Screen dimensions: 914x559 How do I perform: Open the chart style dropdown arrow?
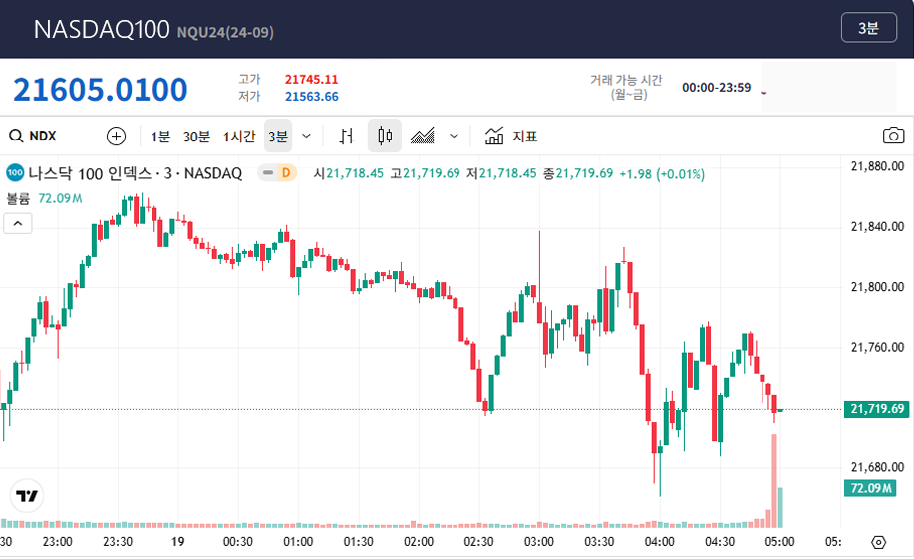(454, 137)
